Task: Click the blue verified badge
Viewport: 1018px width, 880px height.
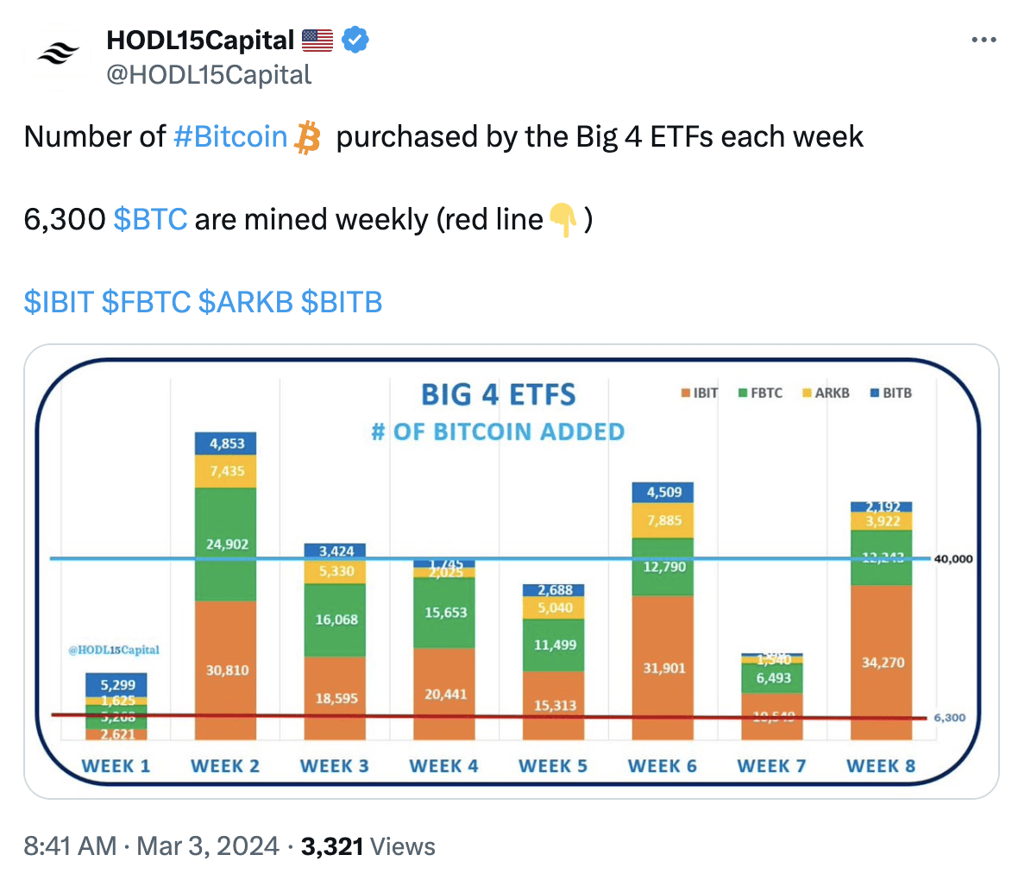Action: tap(354, 40)
